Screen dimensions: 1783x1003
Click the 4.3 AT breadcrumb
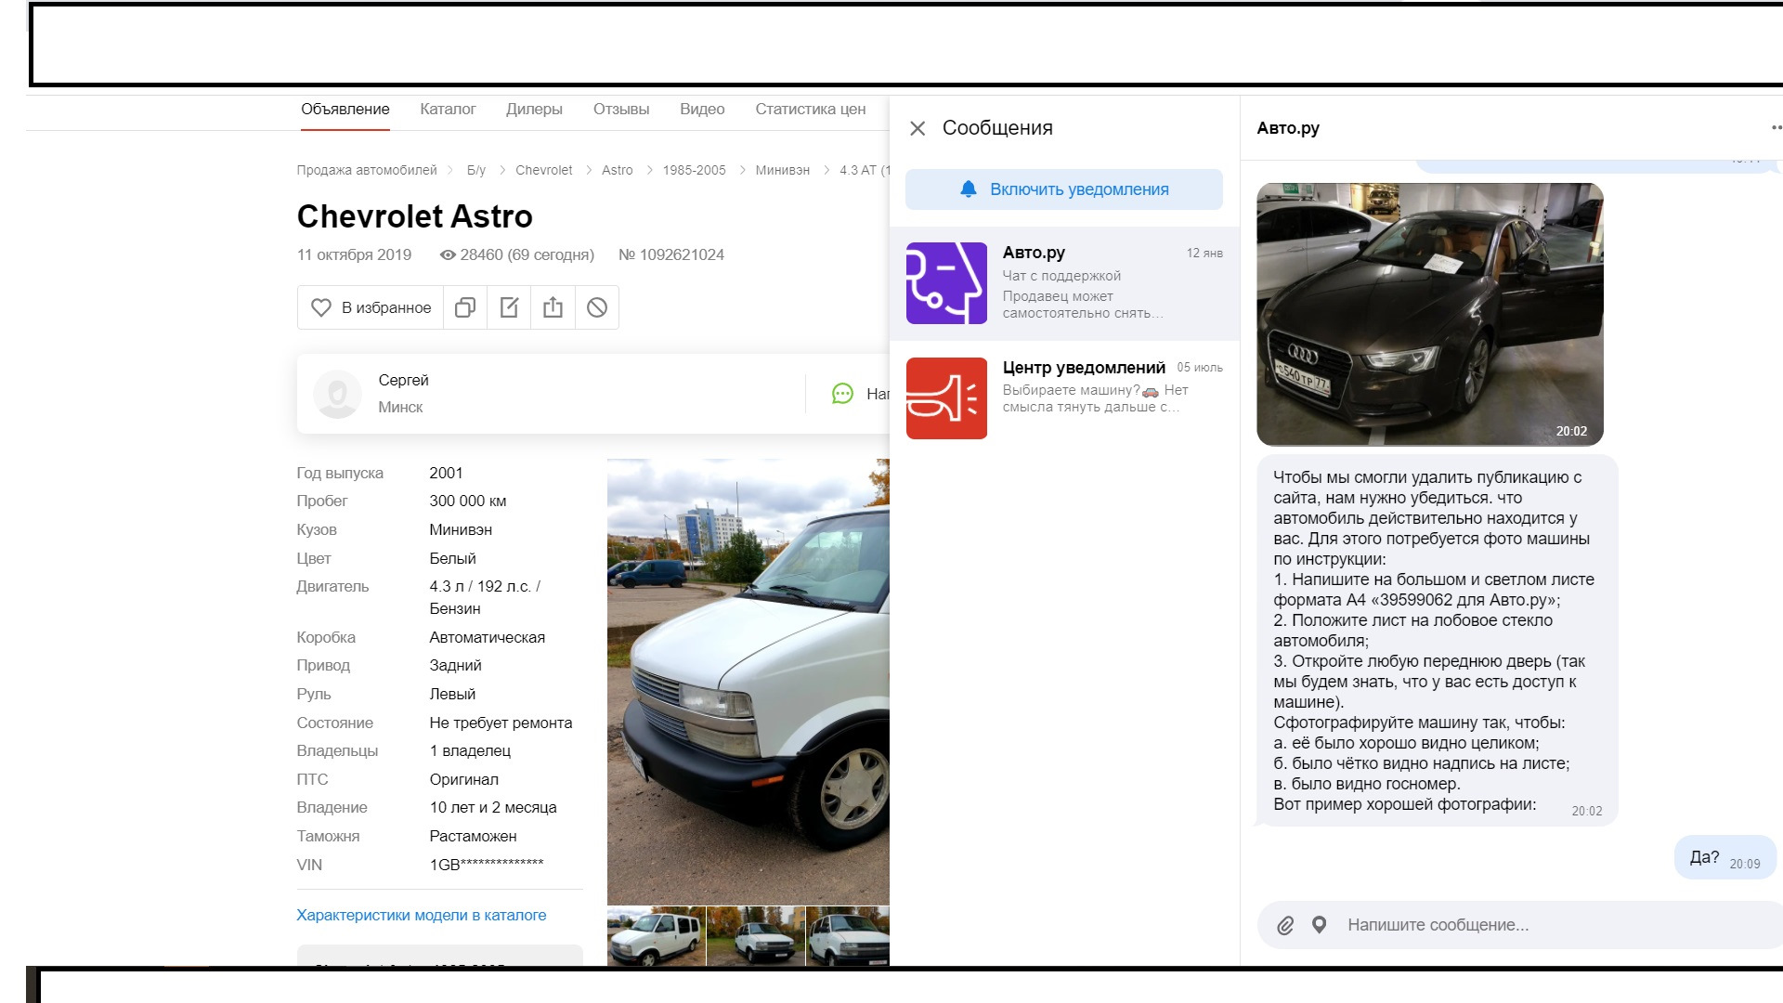tap(864, 170)
